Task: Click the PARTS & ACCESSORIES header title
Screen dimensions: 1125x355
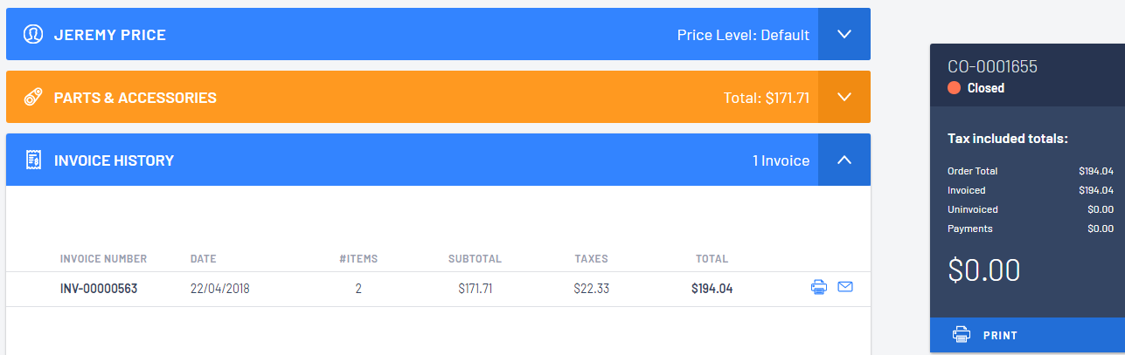Action: [x=135, y=98]
